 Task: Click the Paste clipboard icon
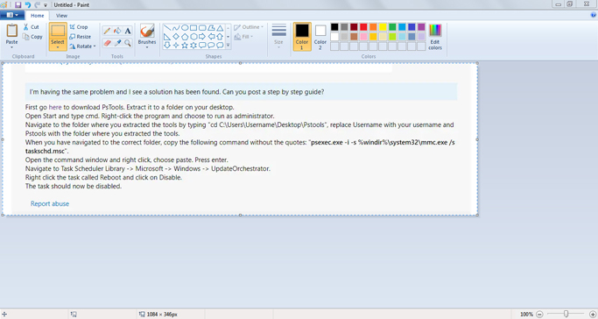(x=12, y=31)
